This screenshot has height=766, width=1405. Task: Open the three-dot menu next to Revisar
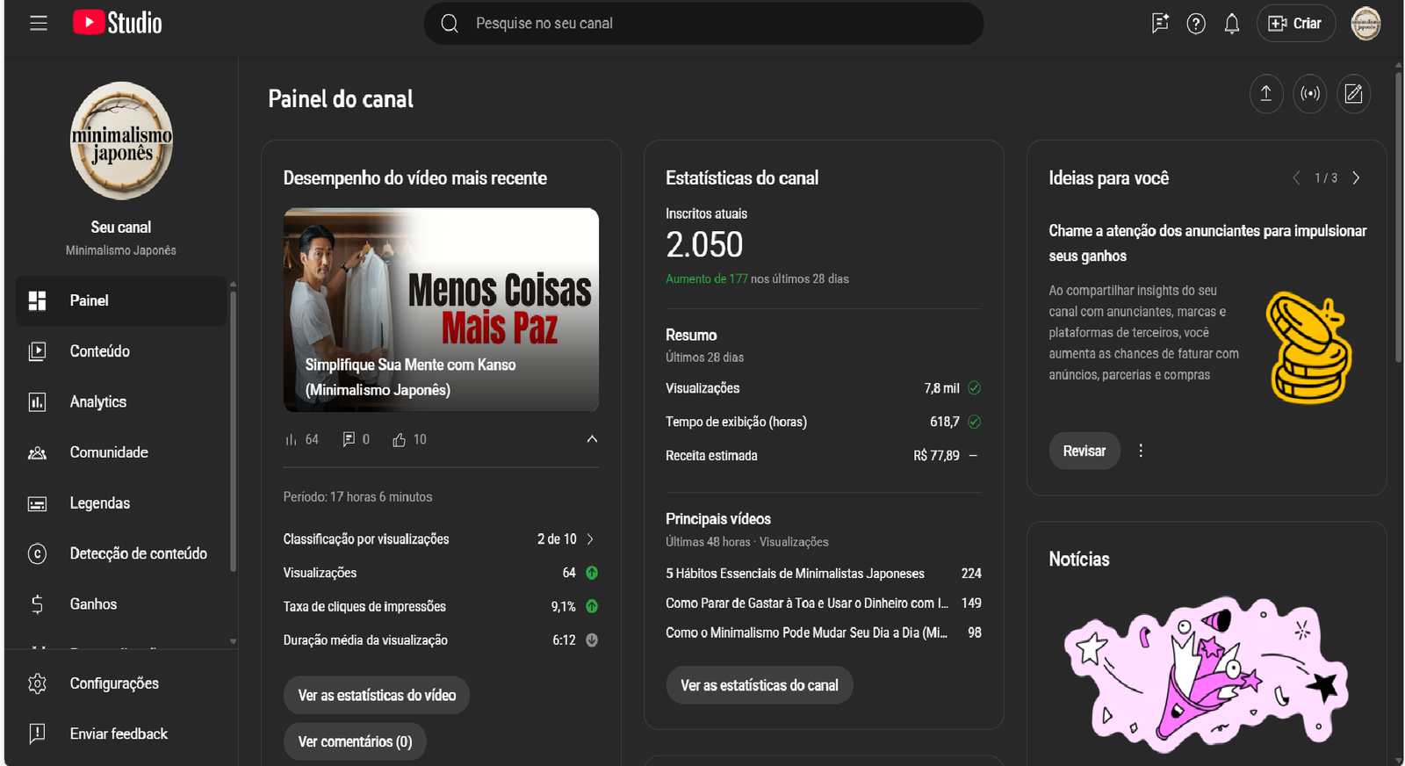[1141, 451]
